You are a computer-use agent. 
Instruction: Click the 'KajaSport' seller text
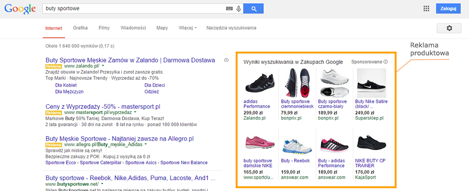click(x=366, y=177)
